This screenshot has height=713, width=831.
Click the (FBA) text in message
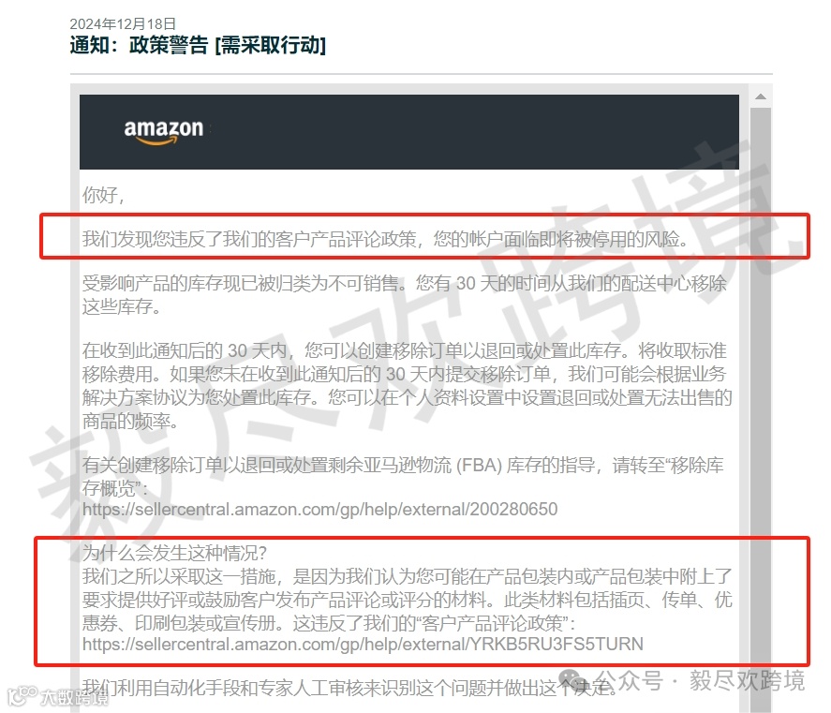[479, 466]
